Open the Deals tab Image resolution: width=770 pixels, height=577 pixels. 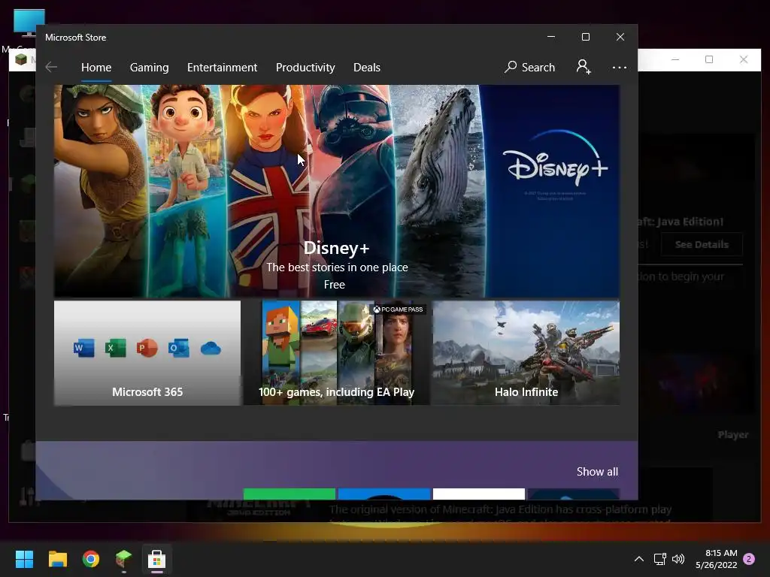click(367, 67)
